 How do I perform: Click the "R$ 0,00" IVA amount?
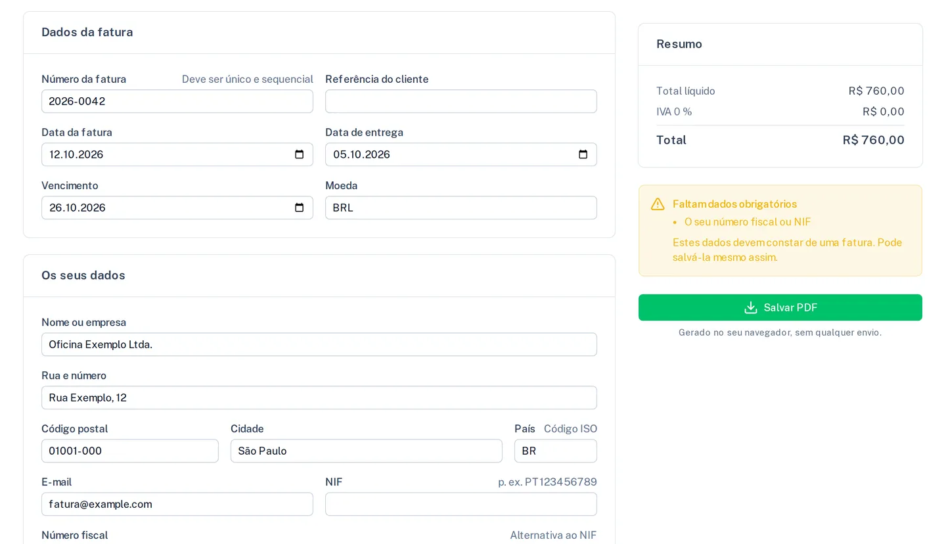[x=884, y=112]
